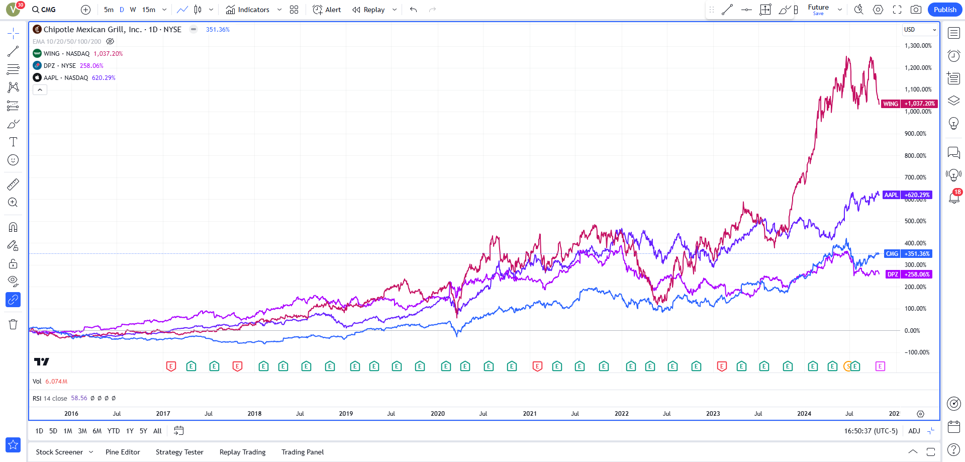Open the Alerts clock panel icon
965x462 pixels.
pos(953,56)
